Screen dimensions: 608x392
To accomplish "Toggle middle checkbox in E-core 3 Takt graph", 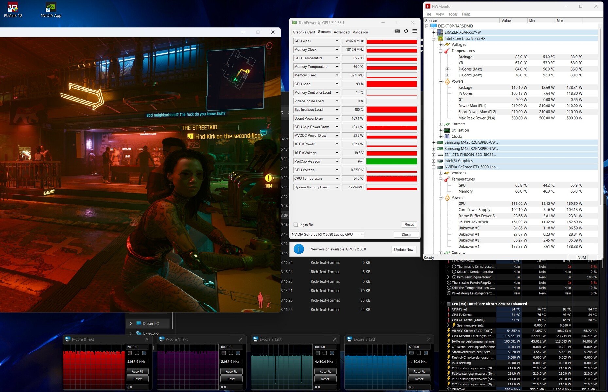I will [419, 353].
